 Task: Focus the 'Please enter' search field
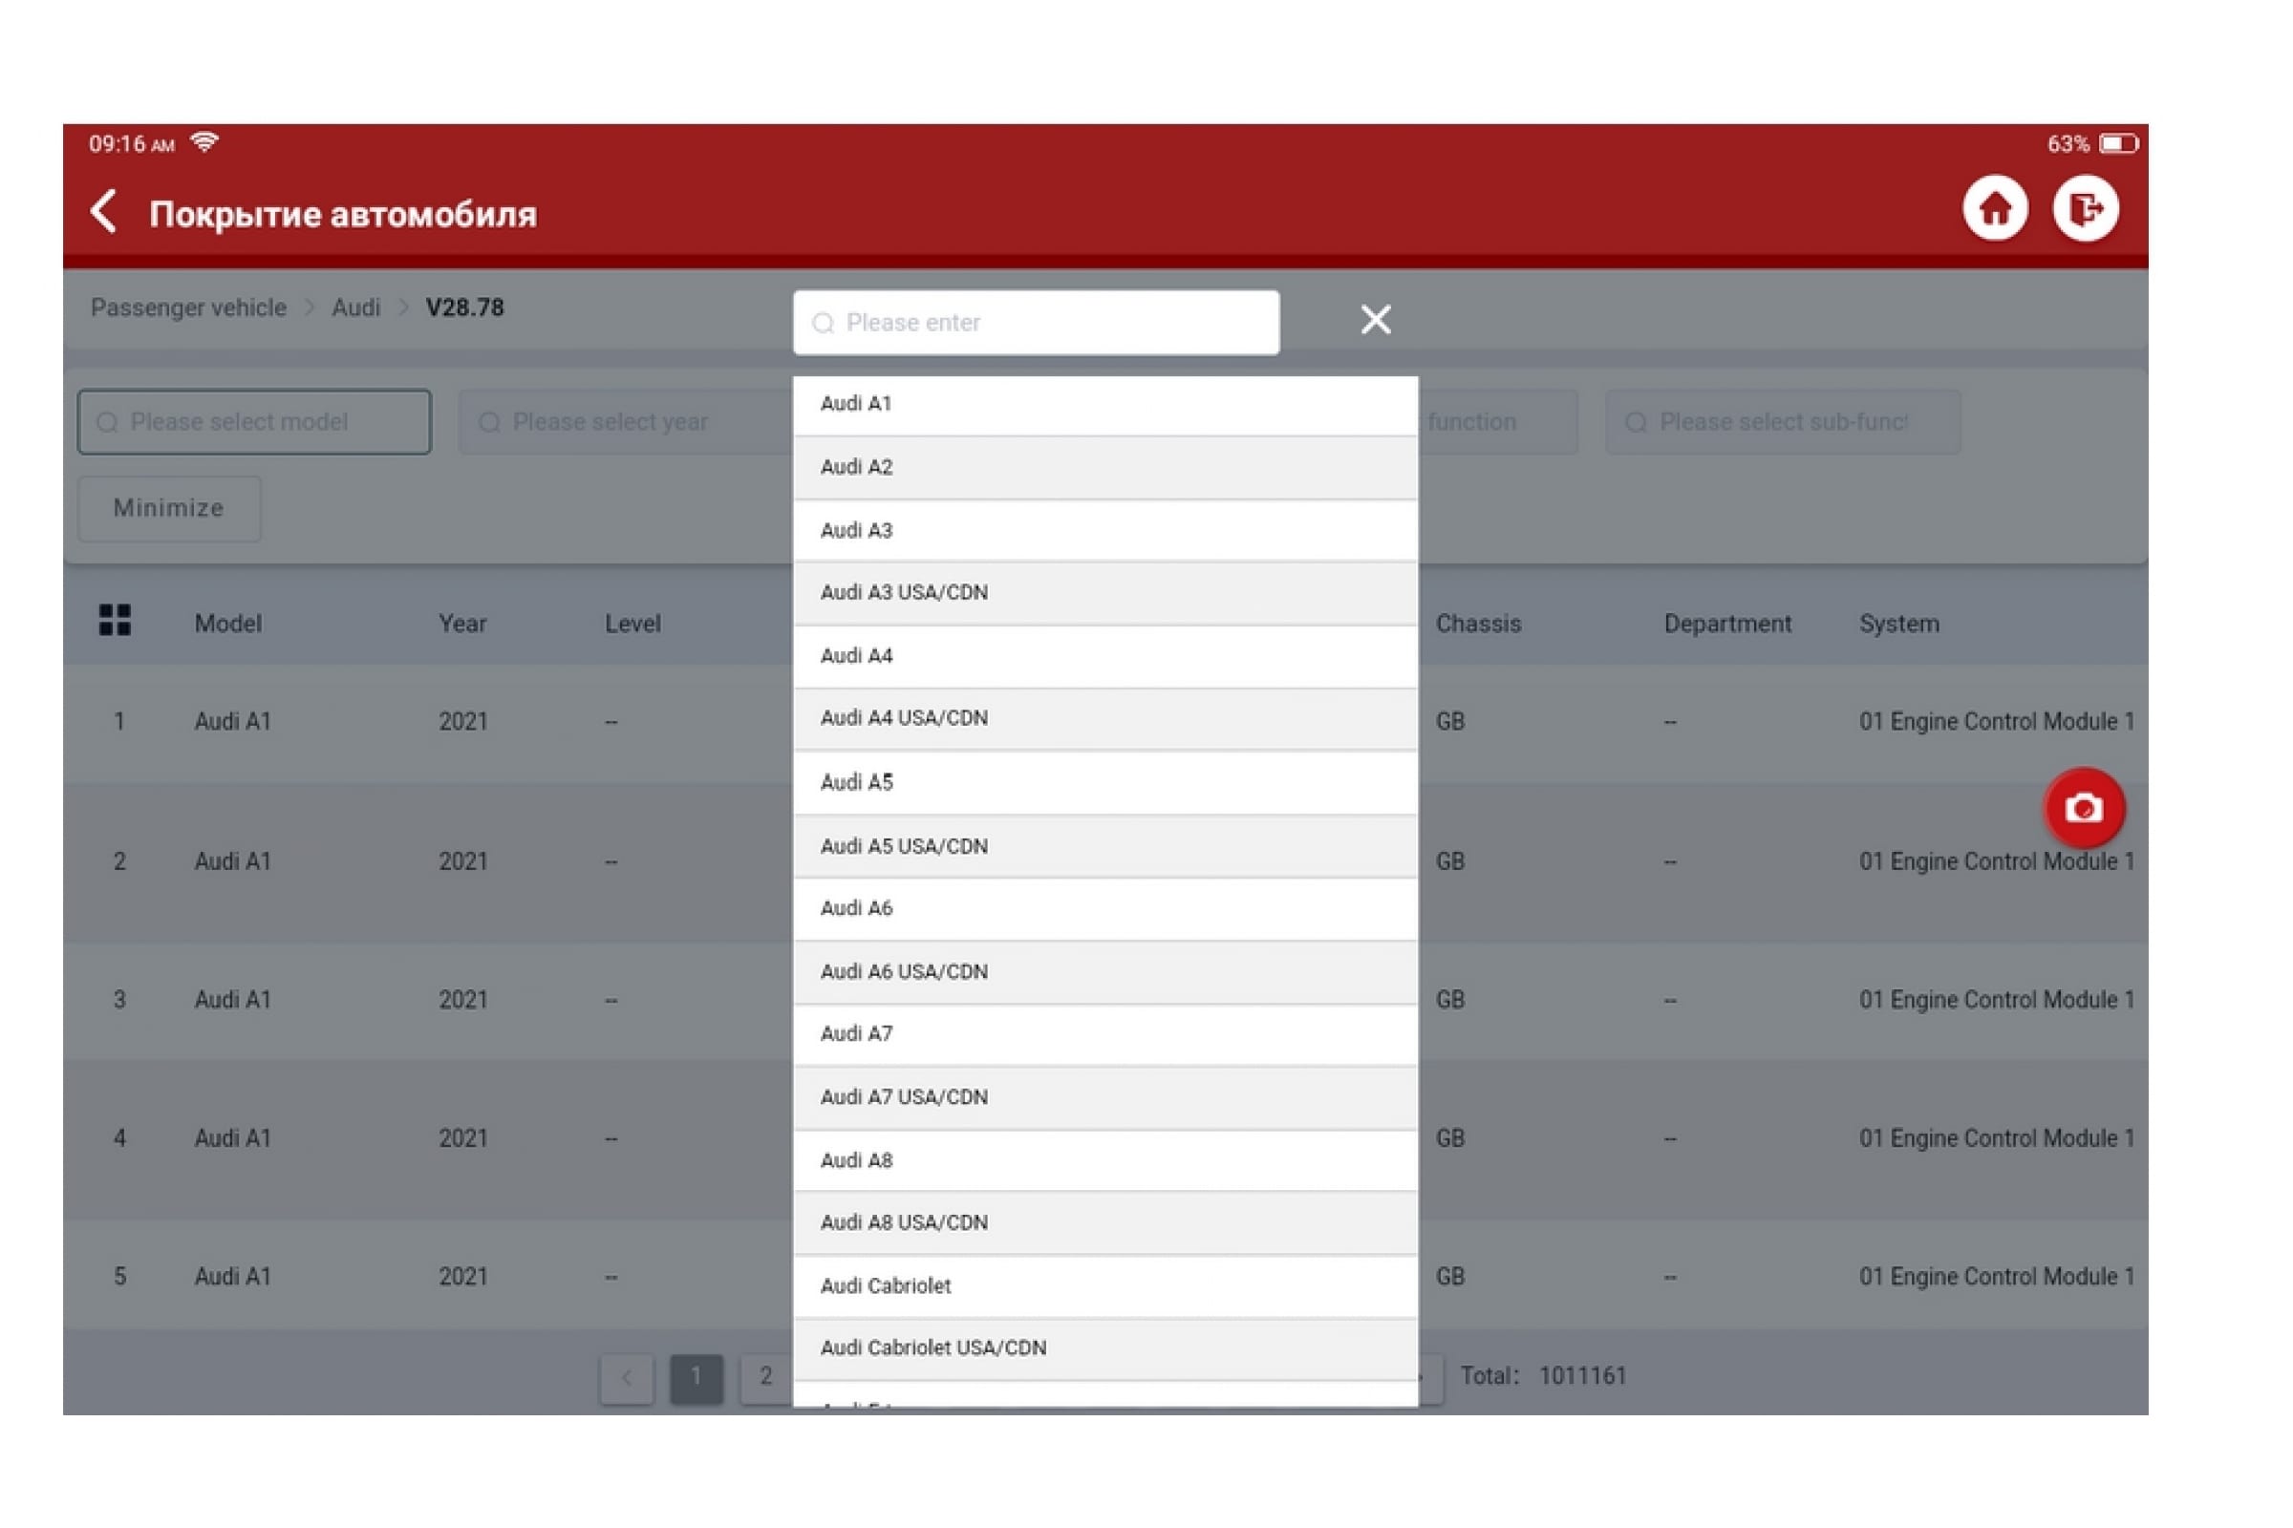[x=1037, y=323]
